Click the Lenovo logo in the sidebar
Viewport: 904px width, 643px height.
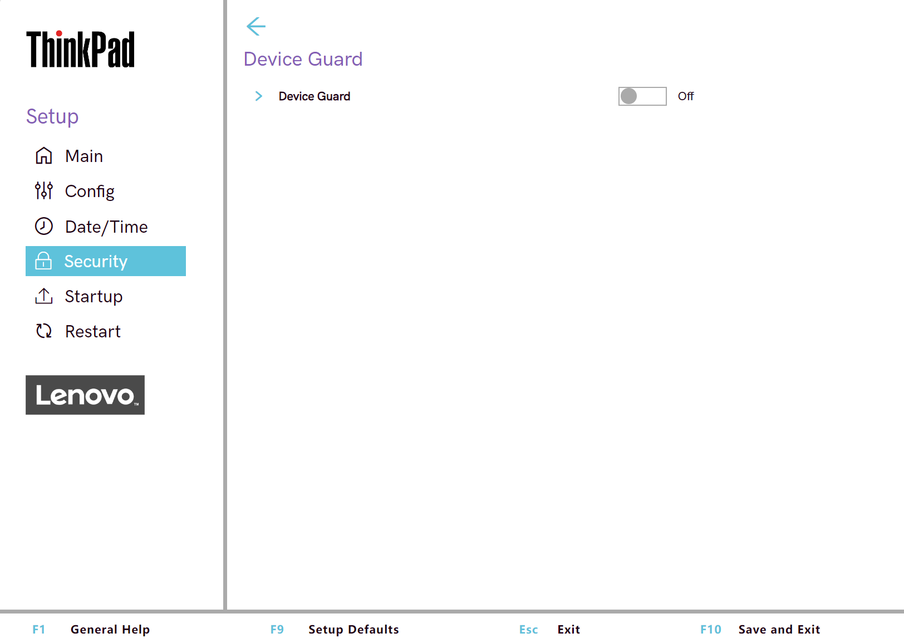[x=85, y=395]
